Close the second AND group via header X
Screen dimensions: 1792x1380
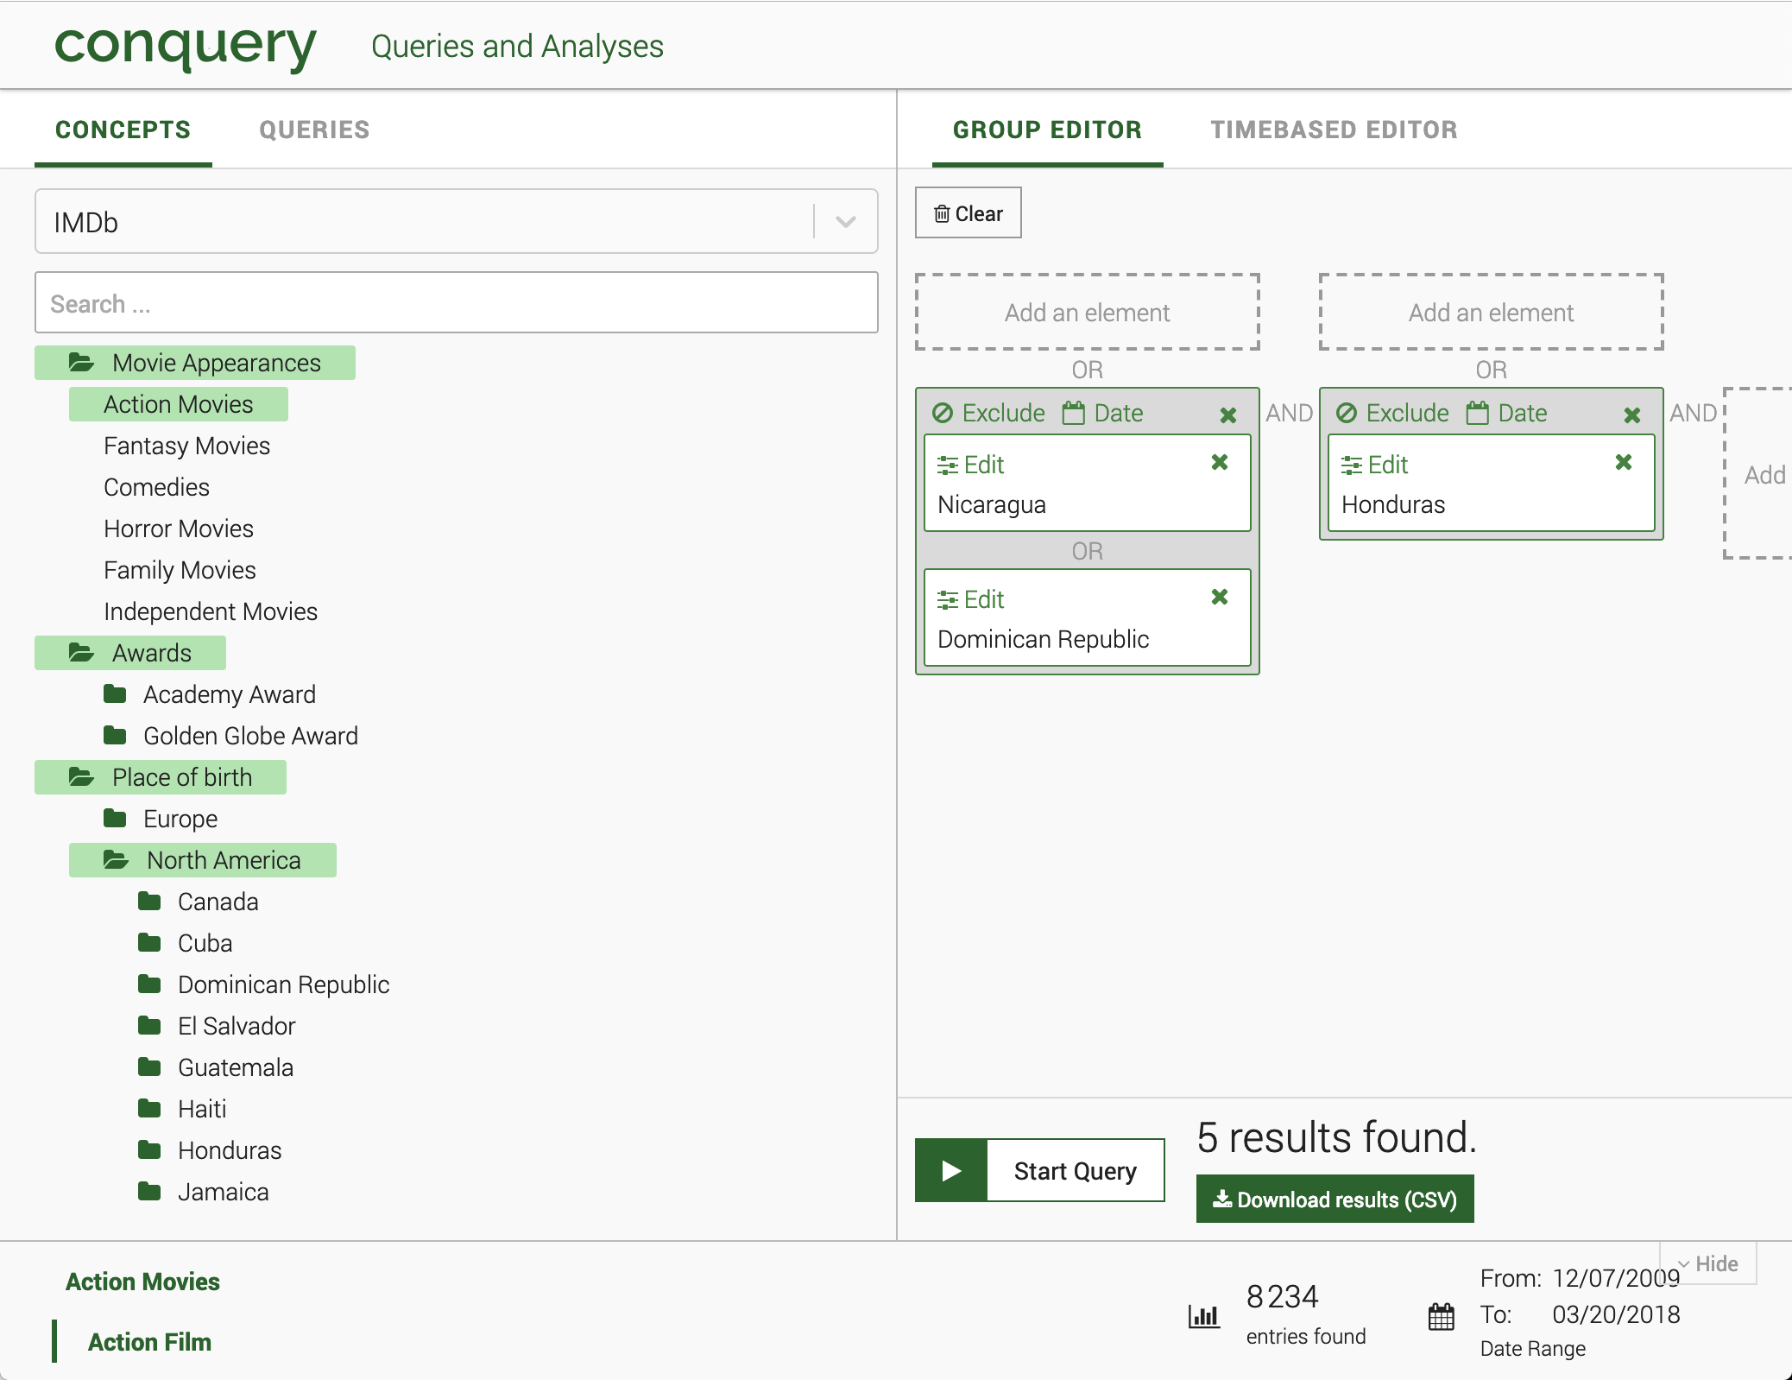coord(1631,415)
